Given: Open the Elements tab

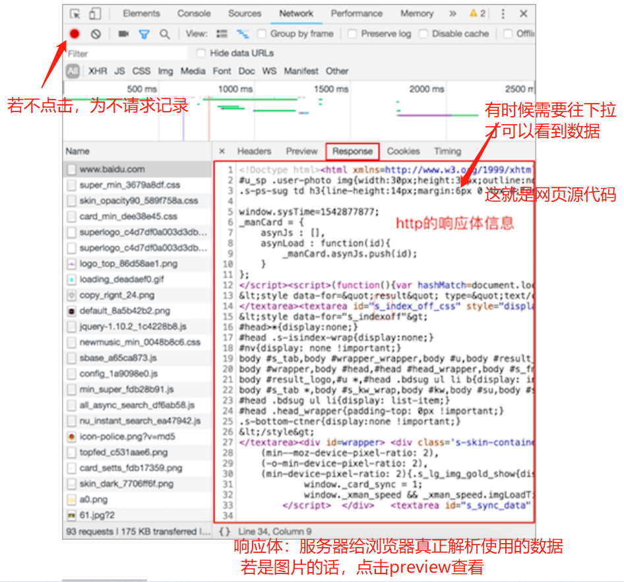Looking at the screenshot, I should tap(141, 14).
